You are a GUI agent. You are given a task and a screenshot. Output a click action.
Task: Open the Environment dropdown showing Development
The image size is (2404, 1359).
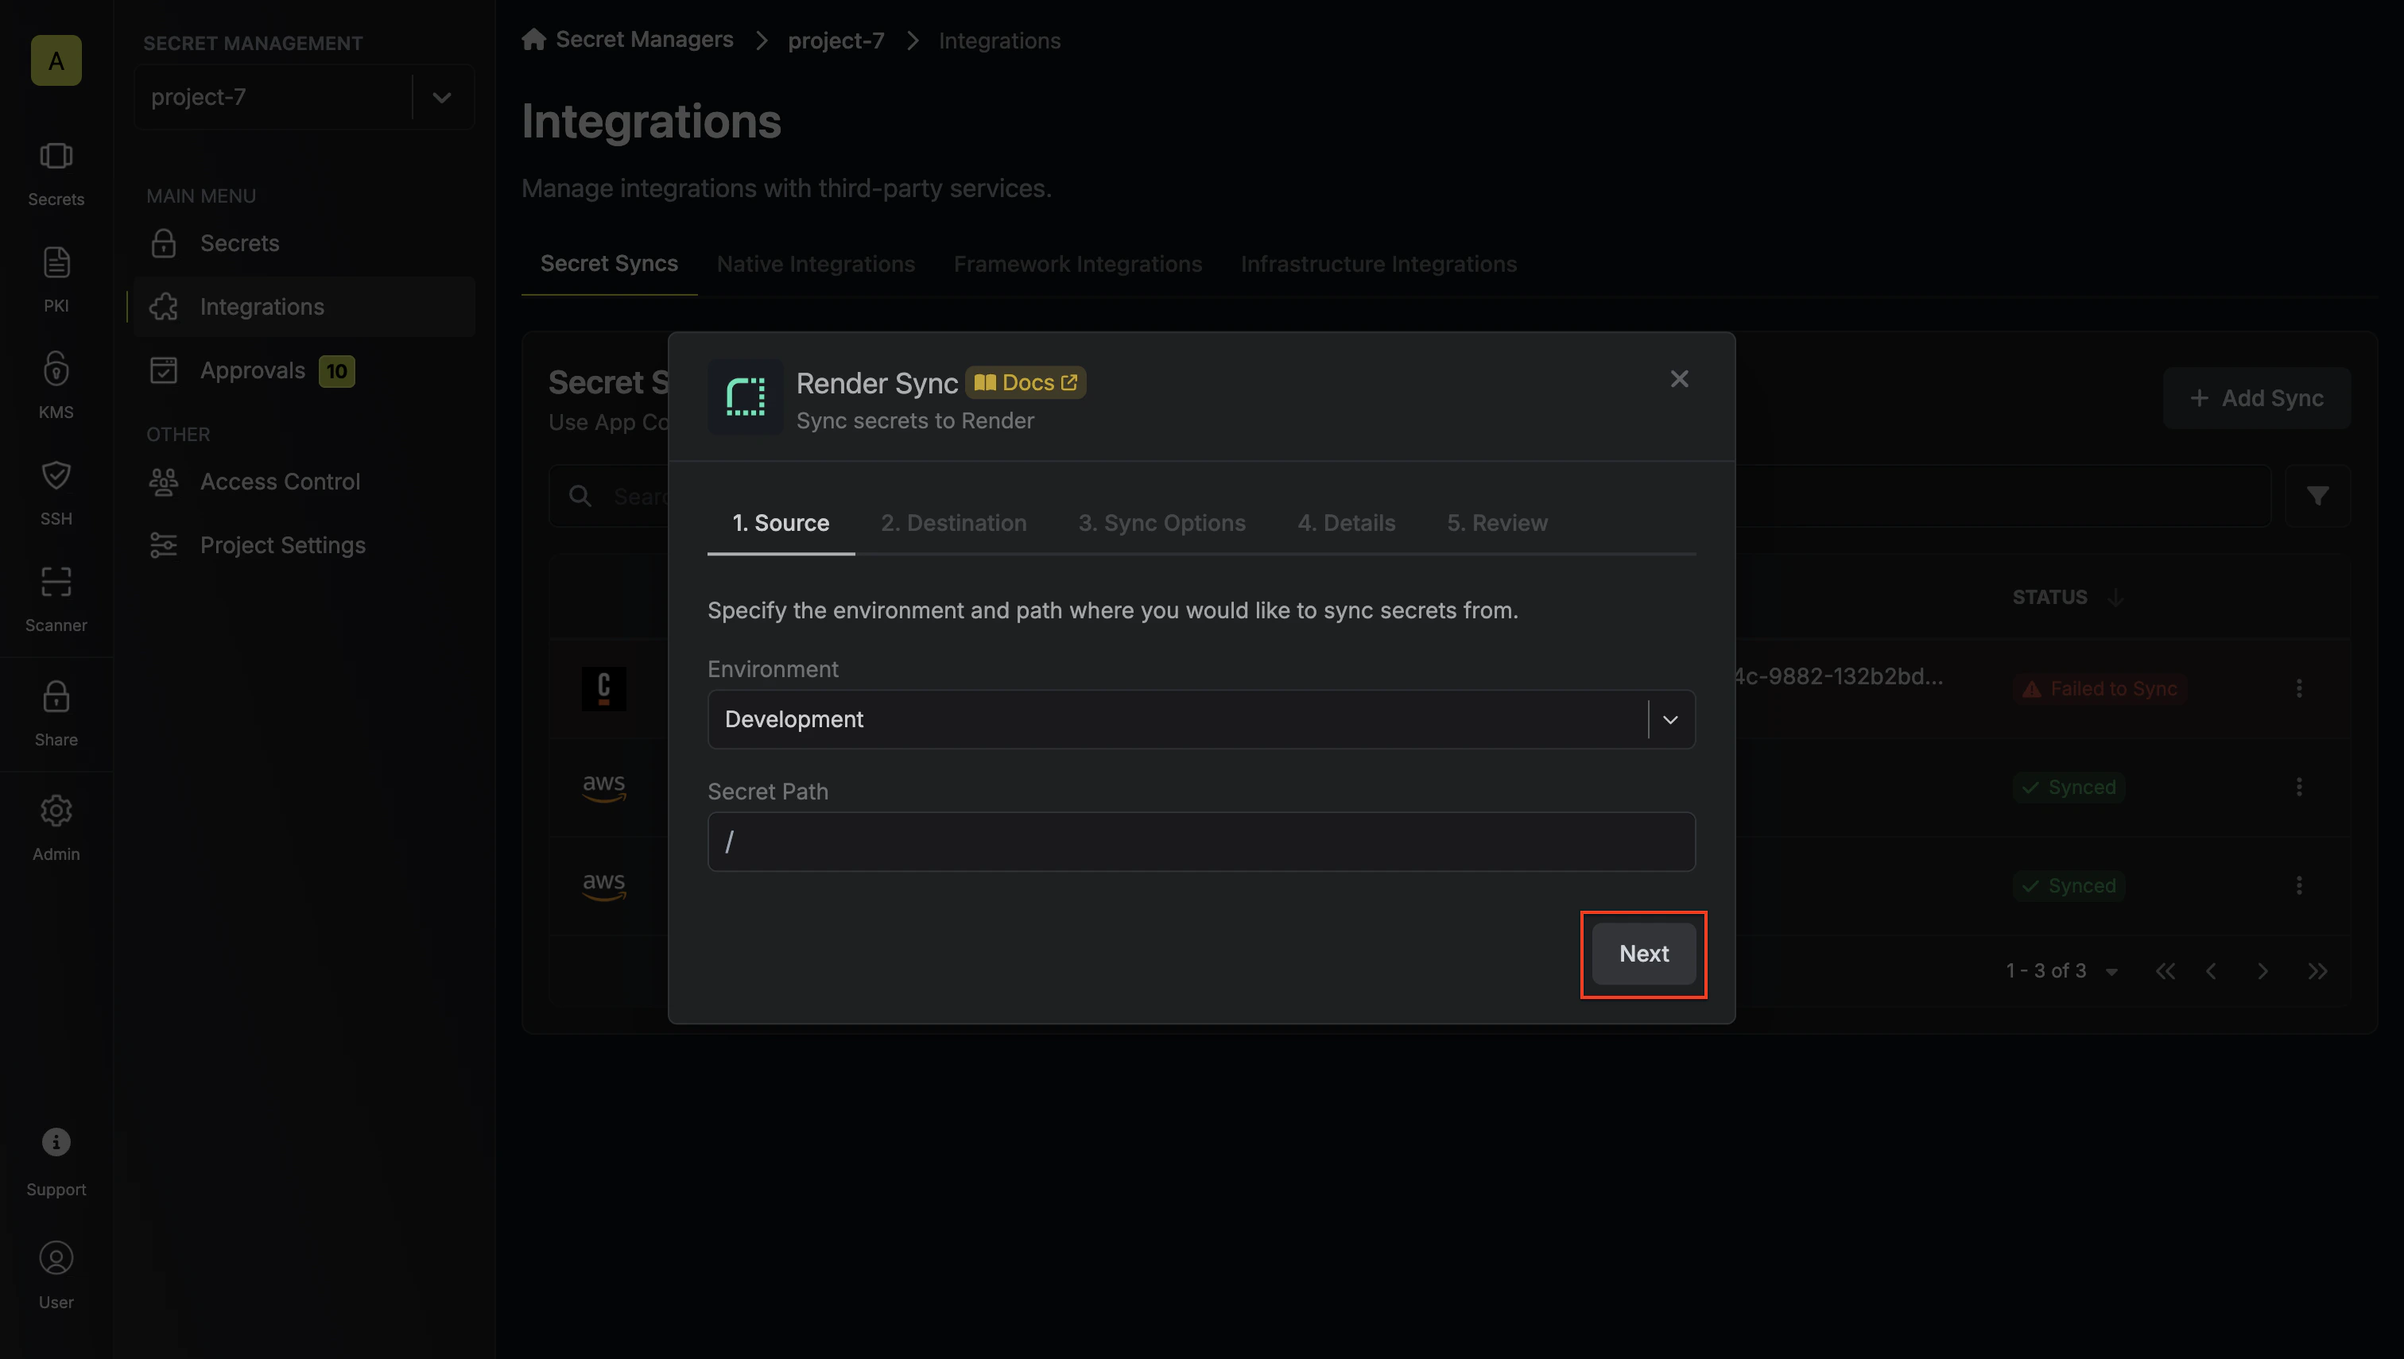coord(1201,720)
